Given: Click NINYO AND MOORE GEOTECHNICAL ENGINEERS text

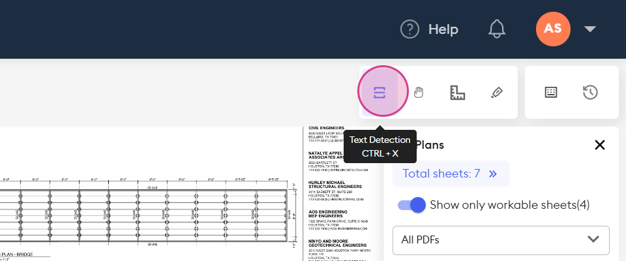Looking at the screenshot, I should click(337, 243).
